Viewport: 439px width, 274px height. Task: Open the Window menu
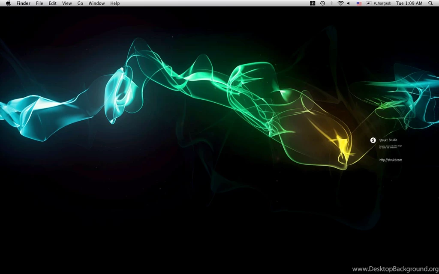point(96,3)
